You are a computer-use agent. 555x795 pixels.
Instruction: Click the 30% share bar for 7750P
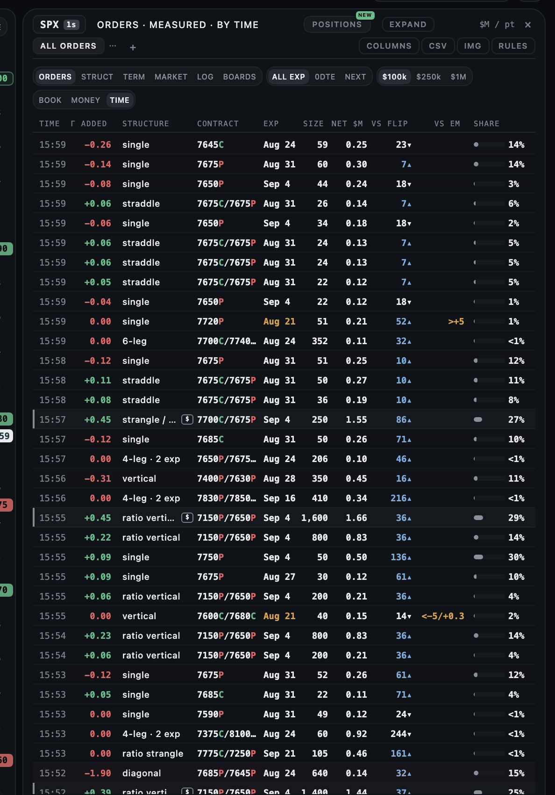pos(489,557)
